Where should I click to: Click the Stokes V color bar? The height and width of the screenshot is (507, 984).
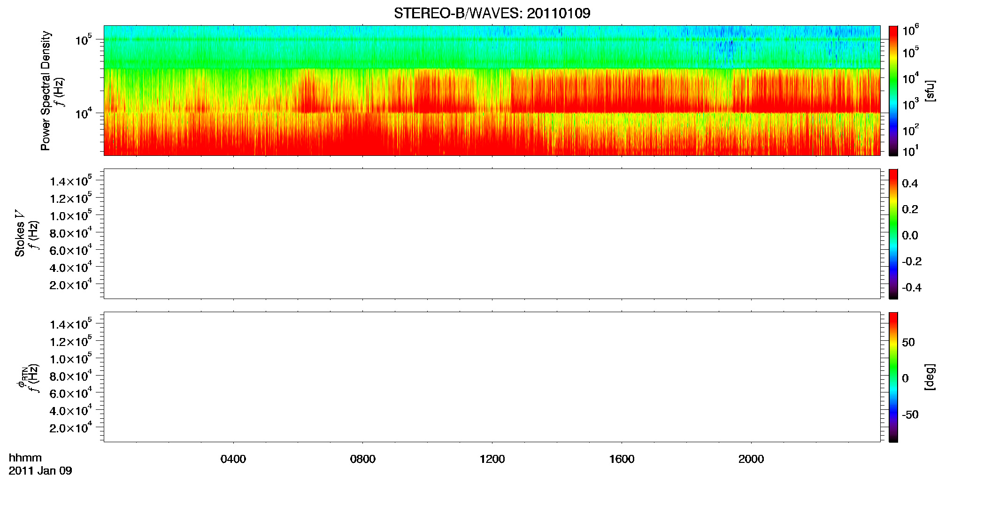click(893, 234)
